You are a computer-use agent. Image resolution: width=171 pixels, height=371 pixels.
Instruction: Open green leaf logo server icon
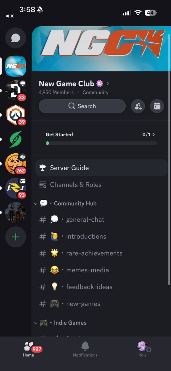coord(16,139)
